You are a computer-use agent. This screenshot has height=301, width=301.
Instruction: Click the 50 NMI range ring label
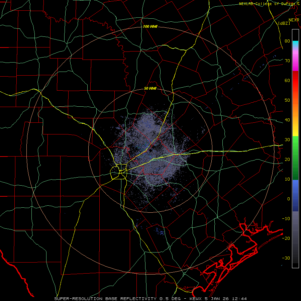coord(150,89)
